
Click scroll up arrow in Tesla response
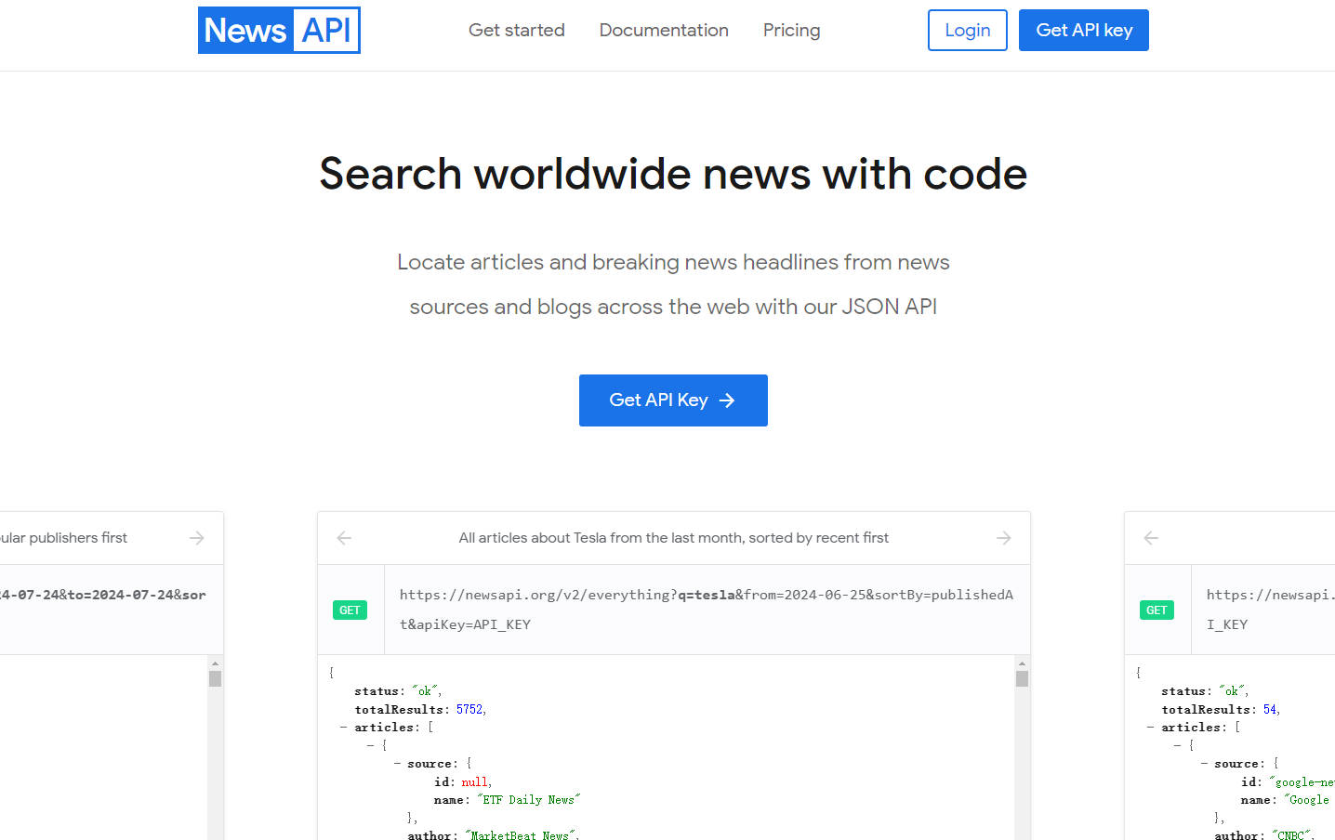1022,663
